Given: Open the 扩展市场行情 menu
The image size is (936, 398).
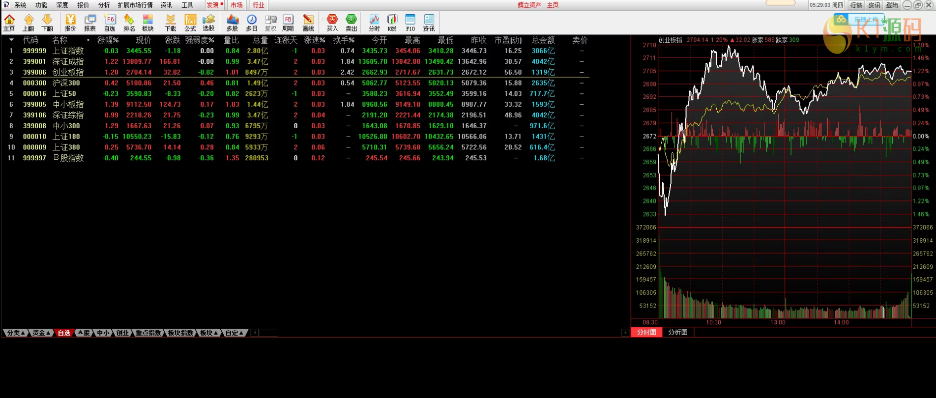Looking at the screenshot, I should (135, 5).
